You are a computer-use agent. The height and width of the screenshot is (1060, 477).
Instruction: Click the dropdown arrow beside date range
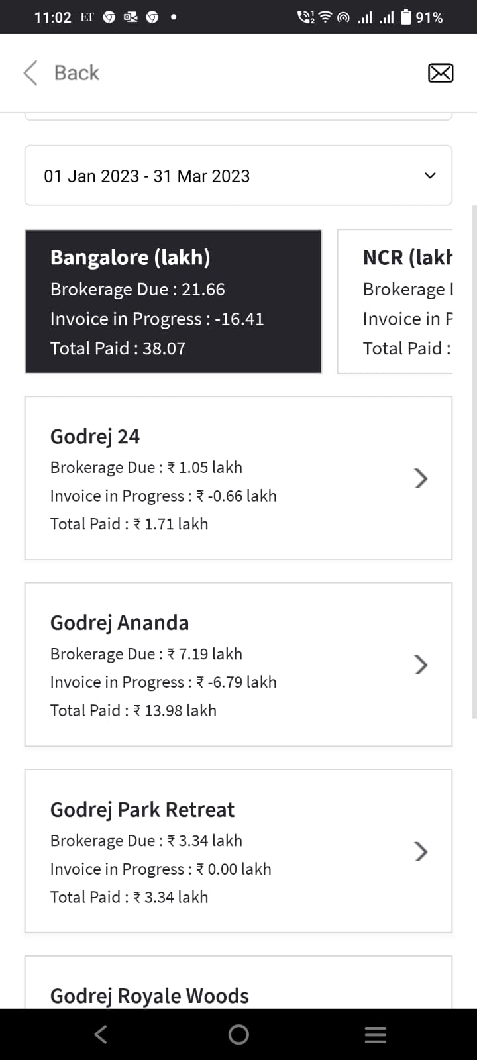click(430, 176)
